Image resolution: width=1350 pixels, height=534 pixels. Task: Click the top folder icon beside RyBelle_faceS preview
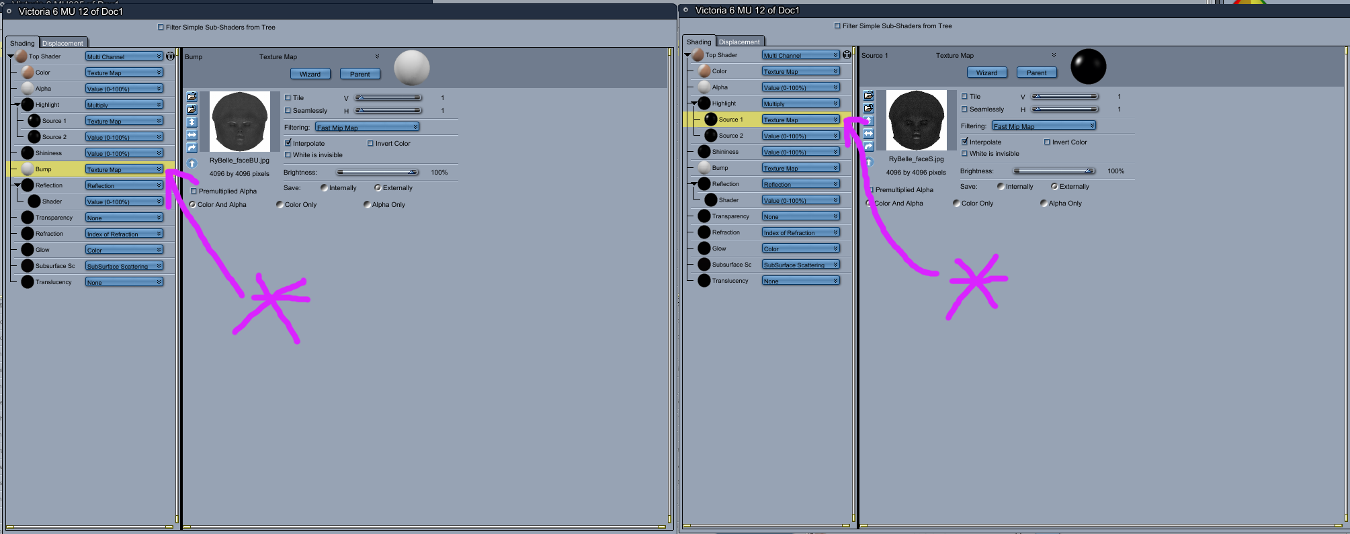click(869, 95)
